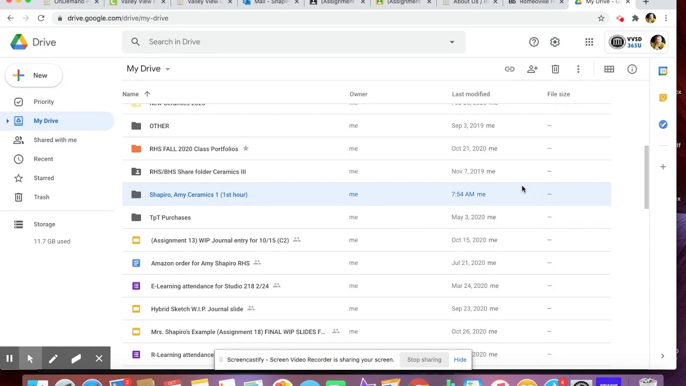
Task: Click Get add-ons plus icon
Action: click(663, 167)
